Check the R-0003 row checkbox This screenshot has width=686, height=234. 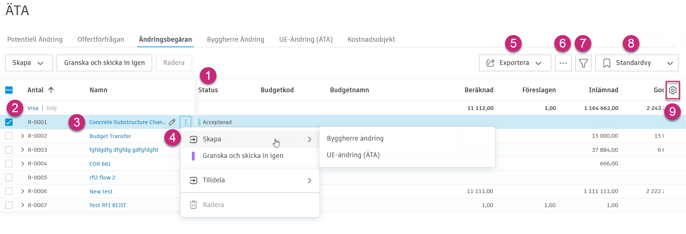9,150
